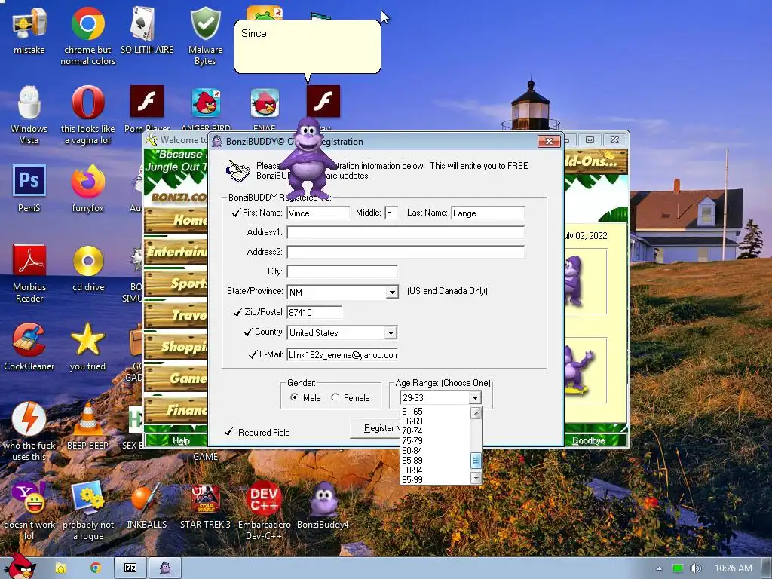The height and width of the screenshot is (579, 772).
Task: Open BonziBuddy4 desktop shortcut
Action: tap(323, 505)
